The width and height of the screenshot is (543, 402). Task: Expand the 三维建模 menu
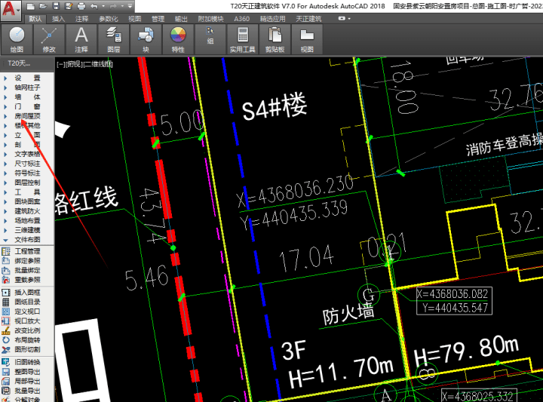click(x=27, y=230)
